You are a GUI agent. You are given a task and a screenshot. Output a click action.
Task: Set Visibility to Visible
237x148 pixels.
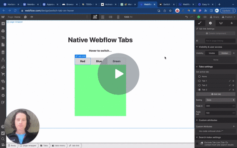coord(211,53)
